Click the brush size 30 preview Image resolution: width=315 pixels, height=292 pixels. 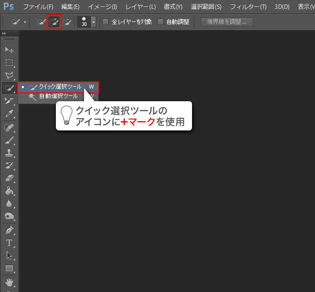pos(84,22)
